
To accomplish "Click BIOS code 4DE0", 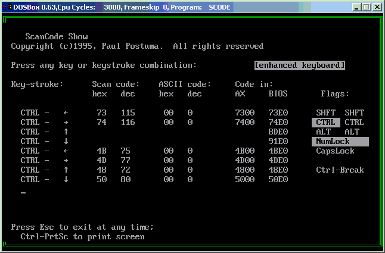I will (278, 160).
